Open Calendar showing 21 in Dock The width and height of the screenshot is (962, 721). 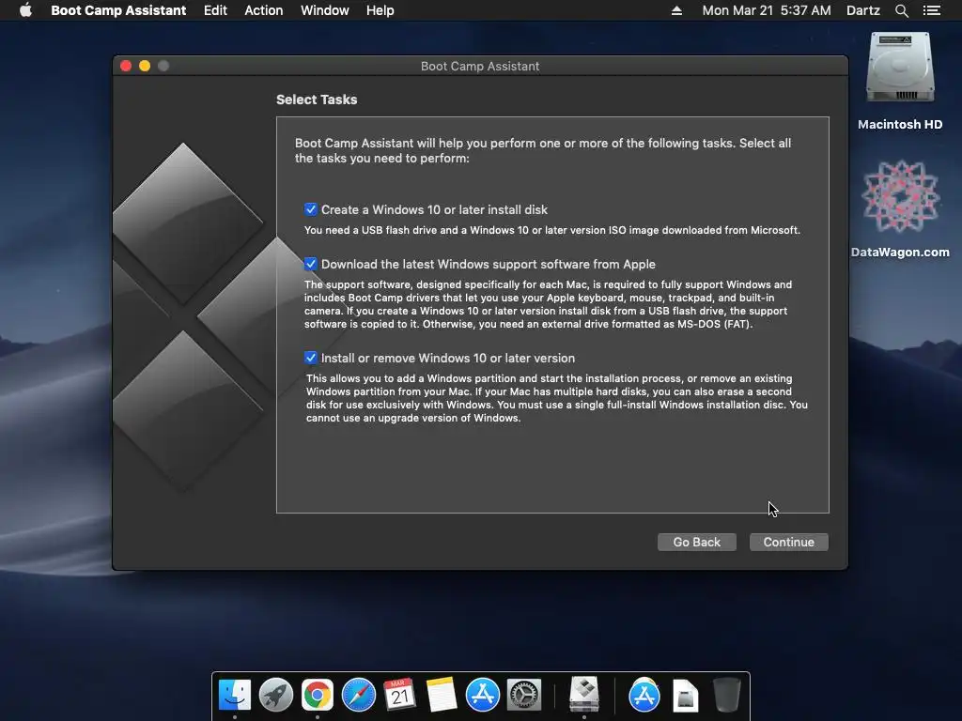click(399, 696)
